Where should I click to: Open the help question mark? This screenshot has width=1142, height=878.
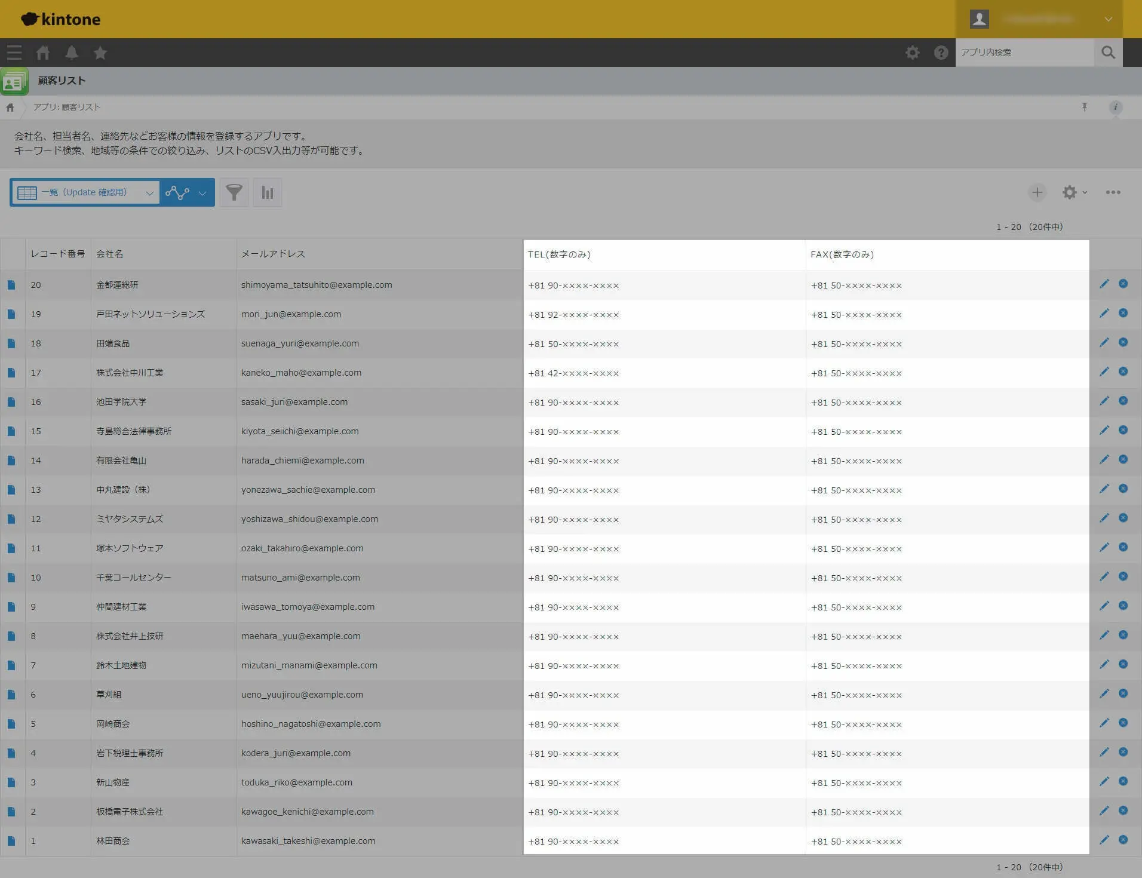tap(941, 53)
